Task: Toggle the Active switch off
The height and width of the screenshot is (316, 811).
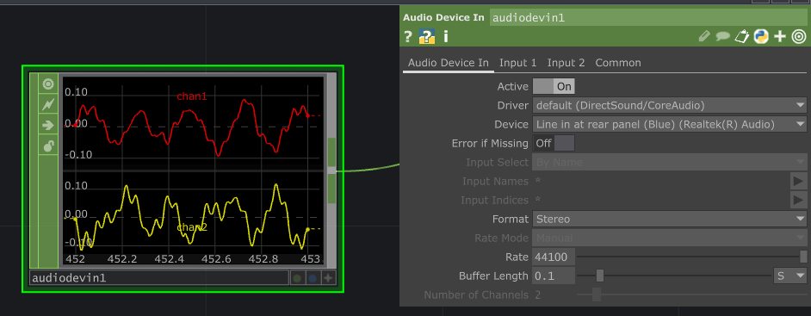Action: pyautogui.click(x=554, y=86)
